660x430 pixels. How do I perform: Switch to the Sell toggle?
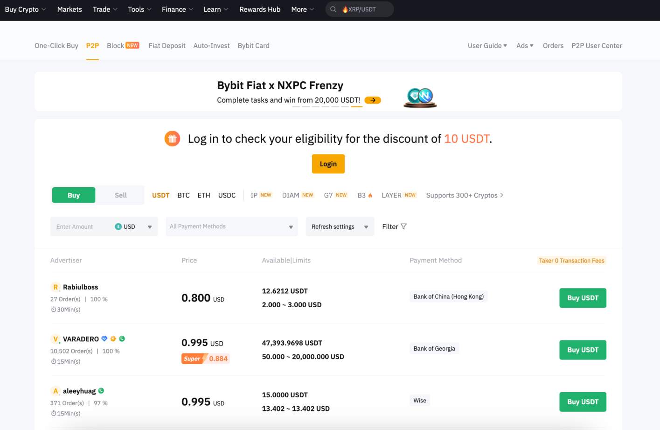click(x=120, y=195)
